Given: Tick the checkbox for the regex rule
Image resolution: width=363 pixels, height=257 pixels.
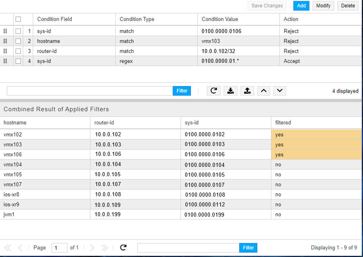Looking at the screenshot, I should click(x=18, y=61).
